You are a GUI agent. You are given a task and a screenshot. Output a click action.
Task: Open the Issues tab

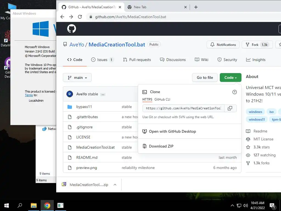102,60
